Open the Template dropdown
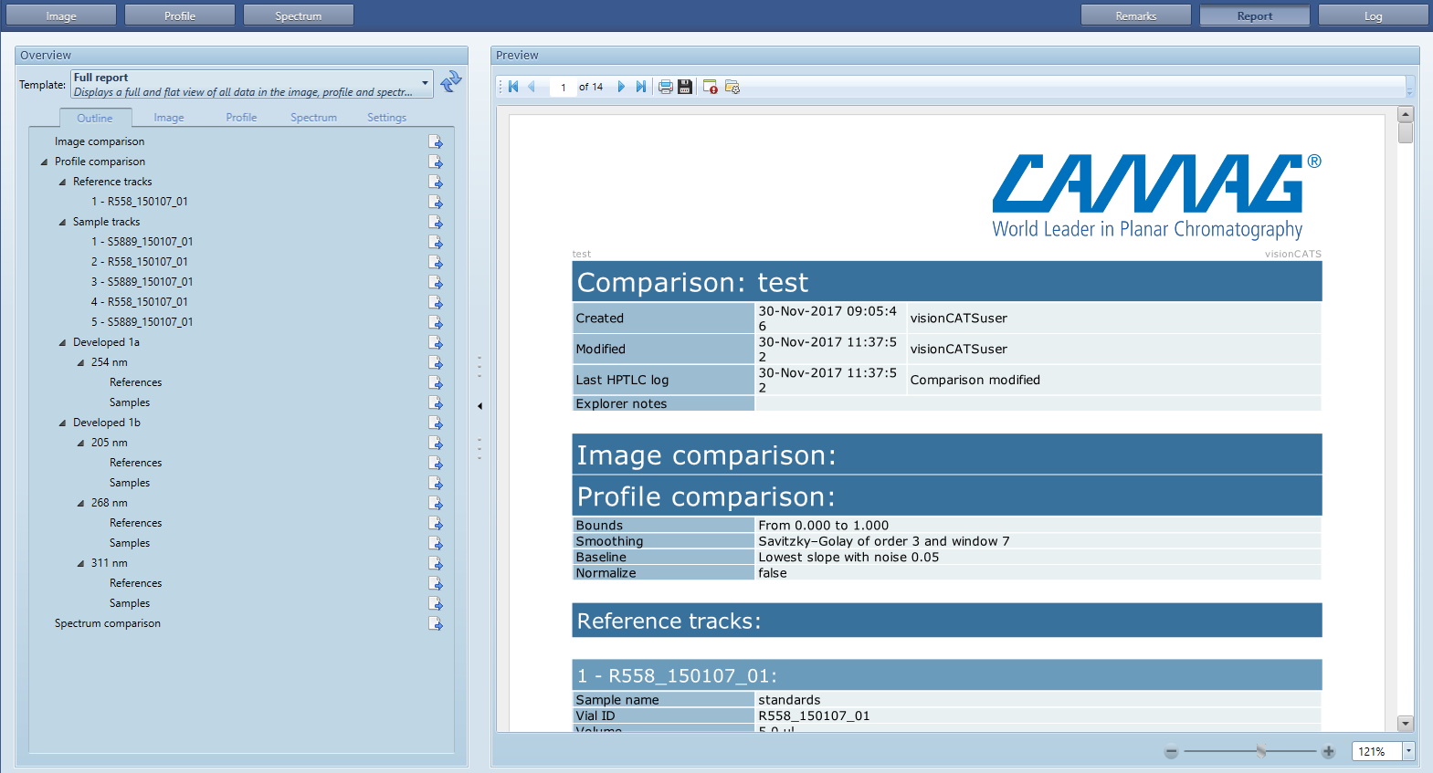1433x773 pixels. point(425,83)
